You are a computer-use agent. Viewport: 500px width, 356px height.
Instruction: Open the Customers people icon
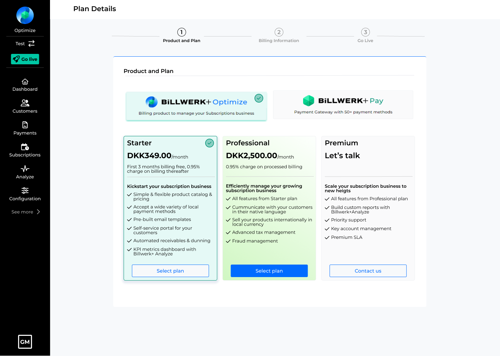tap(25, 103)
